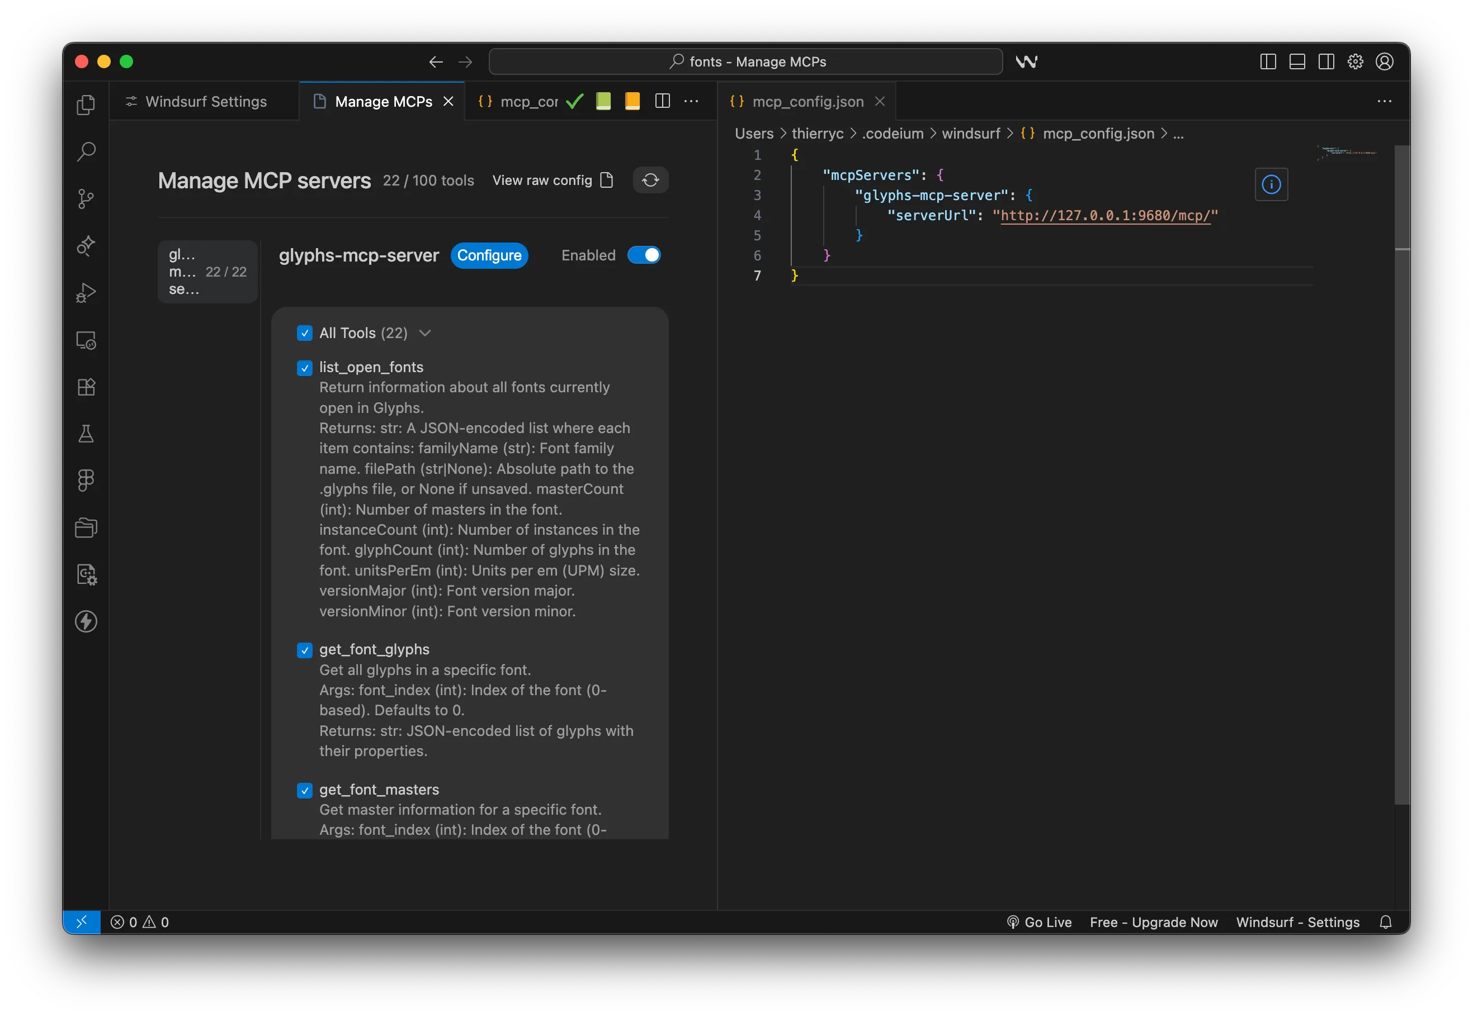Open the editor group more actions menu
This screenshot has height=1017, width=1473.
(691, 101)
